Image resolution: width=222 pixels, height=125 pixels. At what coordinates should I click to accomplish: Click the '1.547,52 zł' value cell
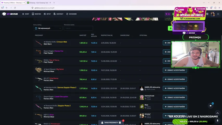click(x=83, y=61)
